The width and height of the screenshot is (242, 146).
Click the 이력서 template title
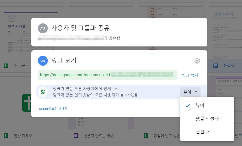(229, 66)
